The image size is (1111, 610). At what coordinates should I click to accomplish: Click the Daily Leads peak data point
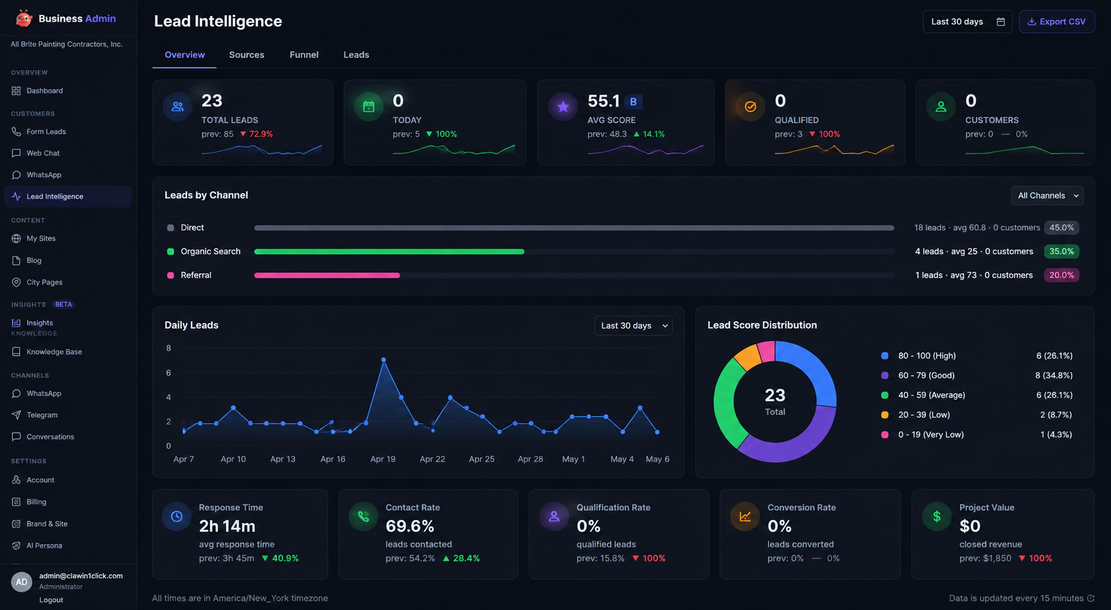(383, 360)
